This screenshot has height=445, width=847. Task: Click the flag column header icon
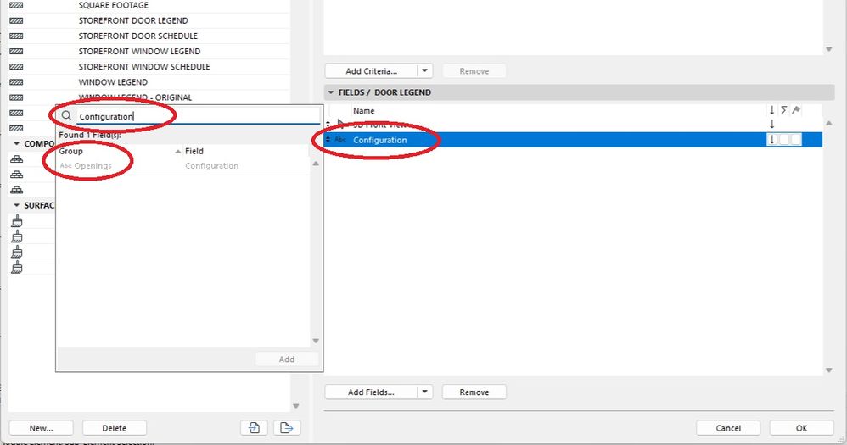point(796,110)
